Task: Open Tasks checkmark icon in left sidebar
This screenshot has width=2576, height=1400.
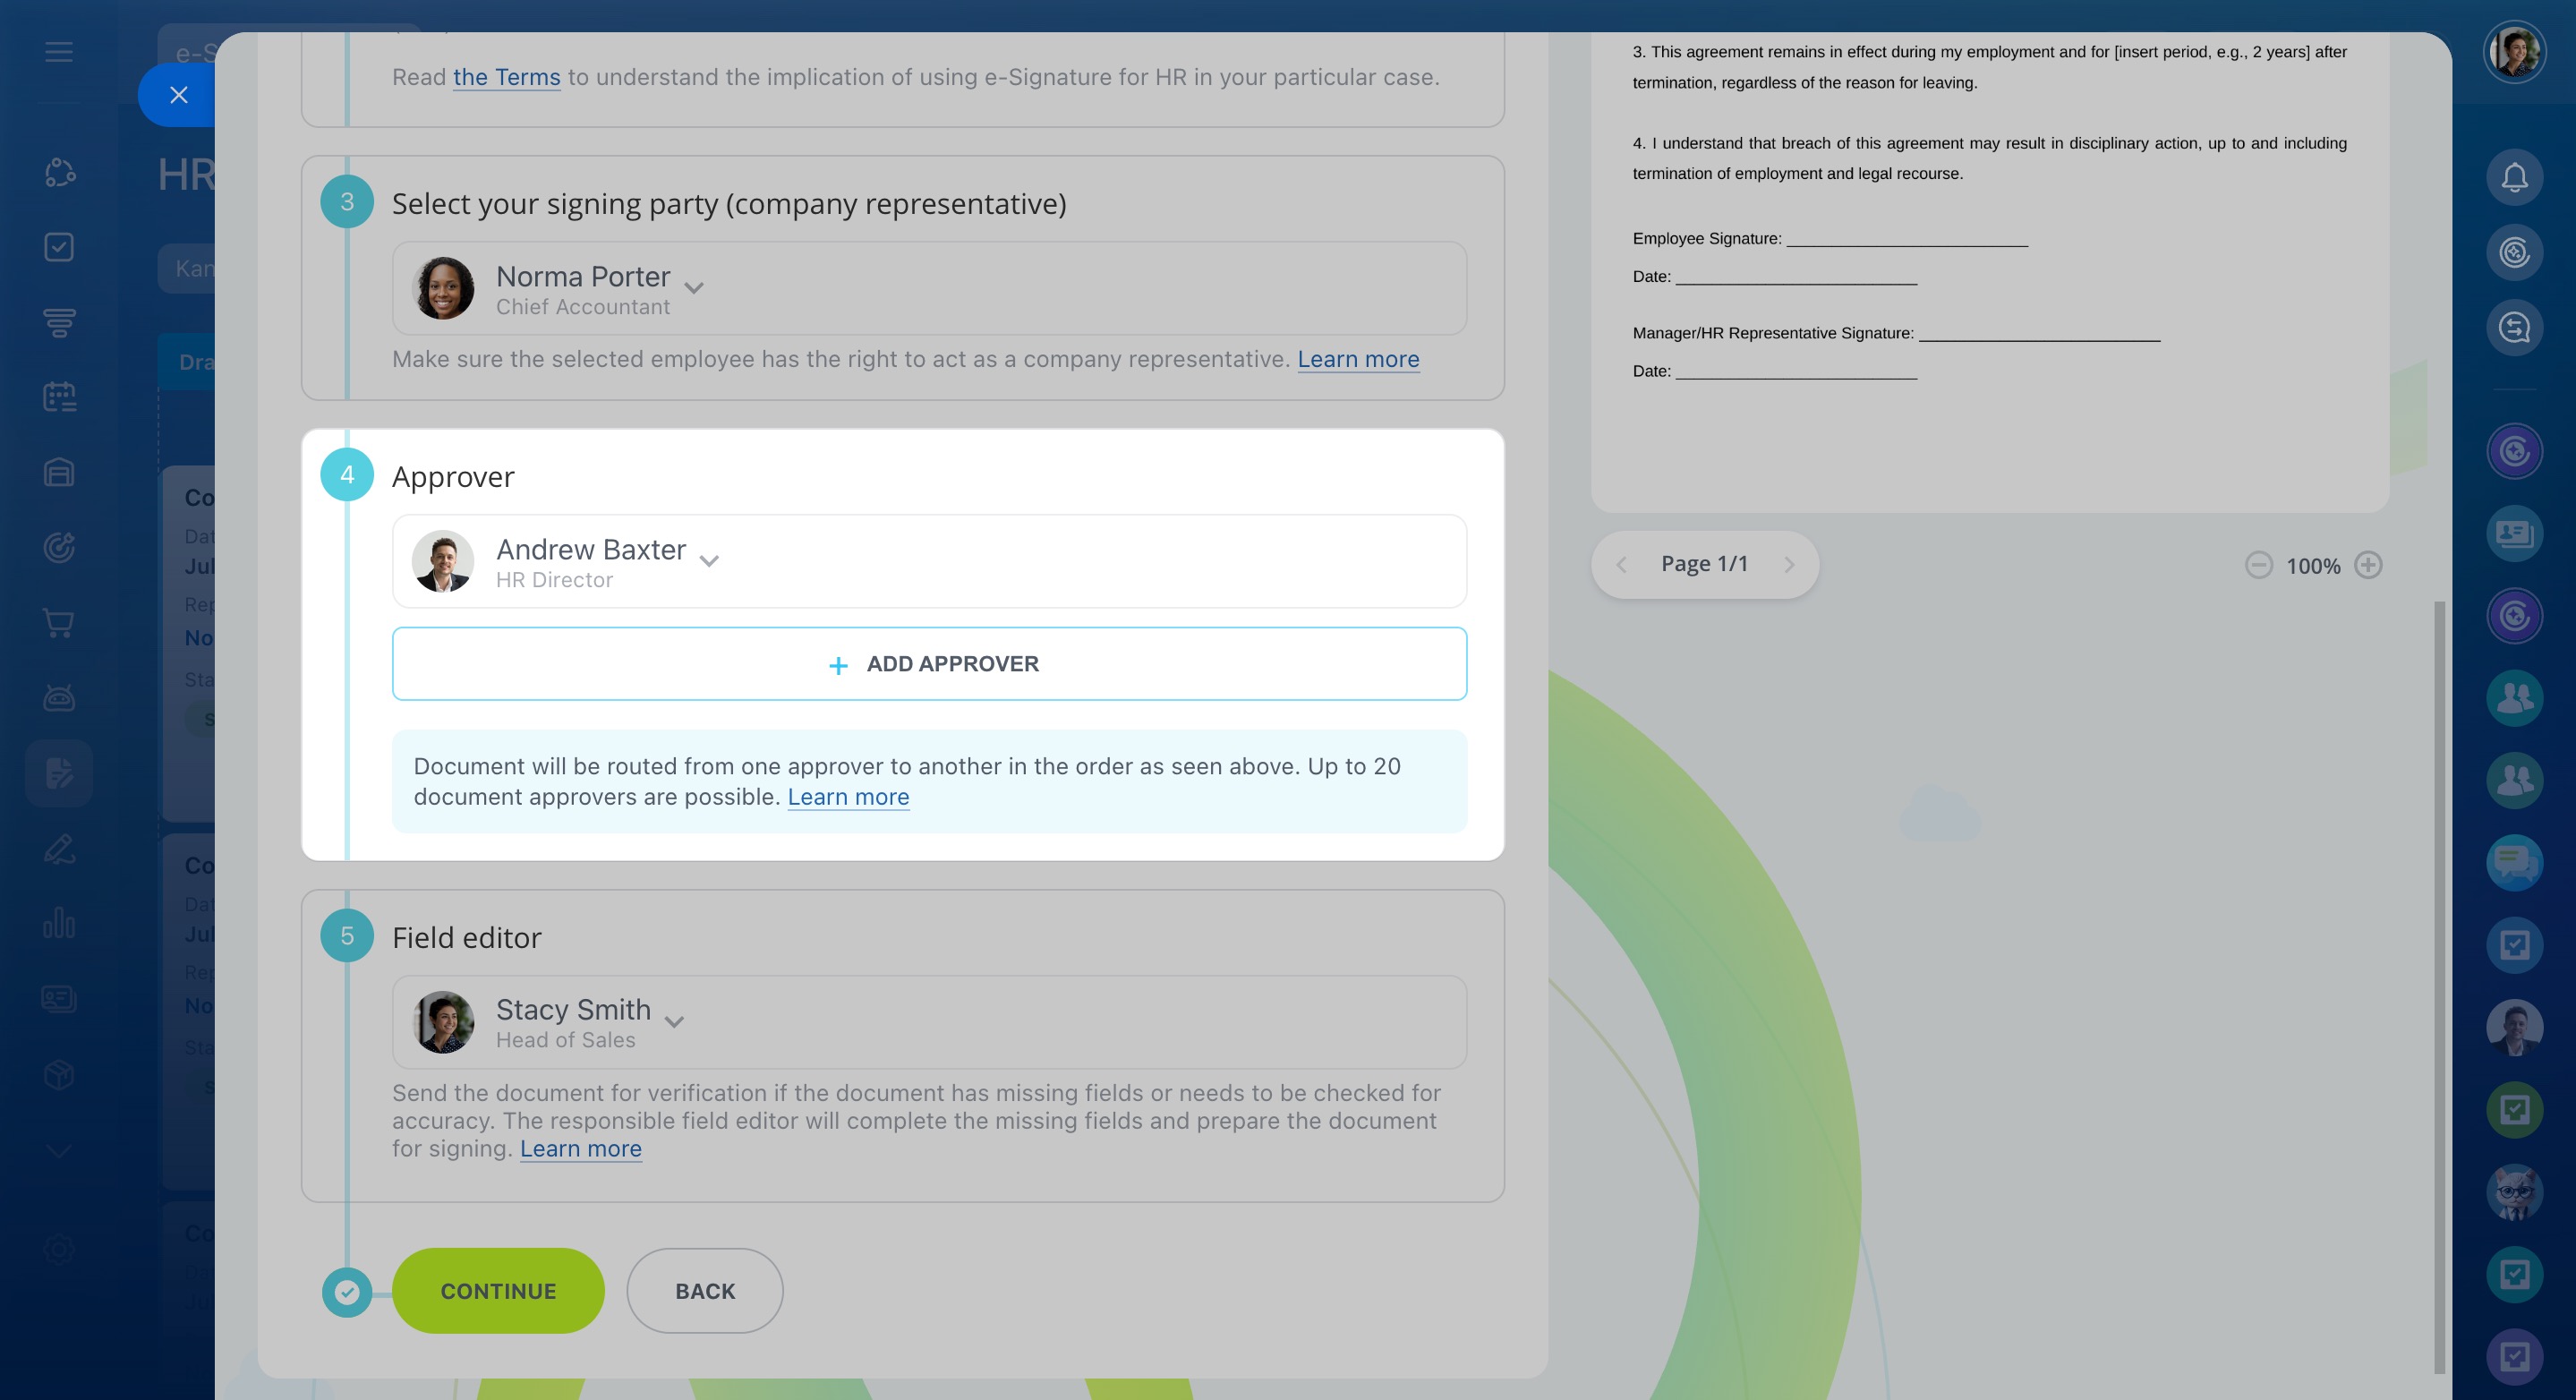Action: pos(59,247)
